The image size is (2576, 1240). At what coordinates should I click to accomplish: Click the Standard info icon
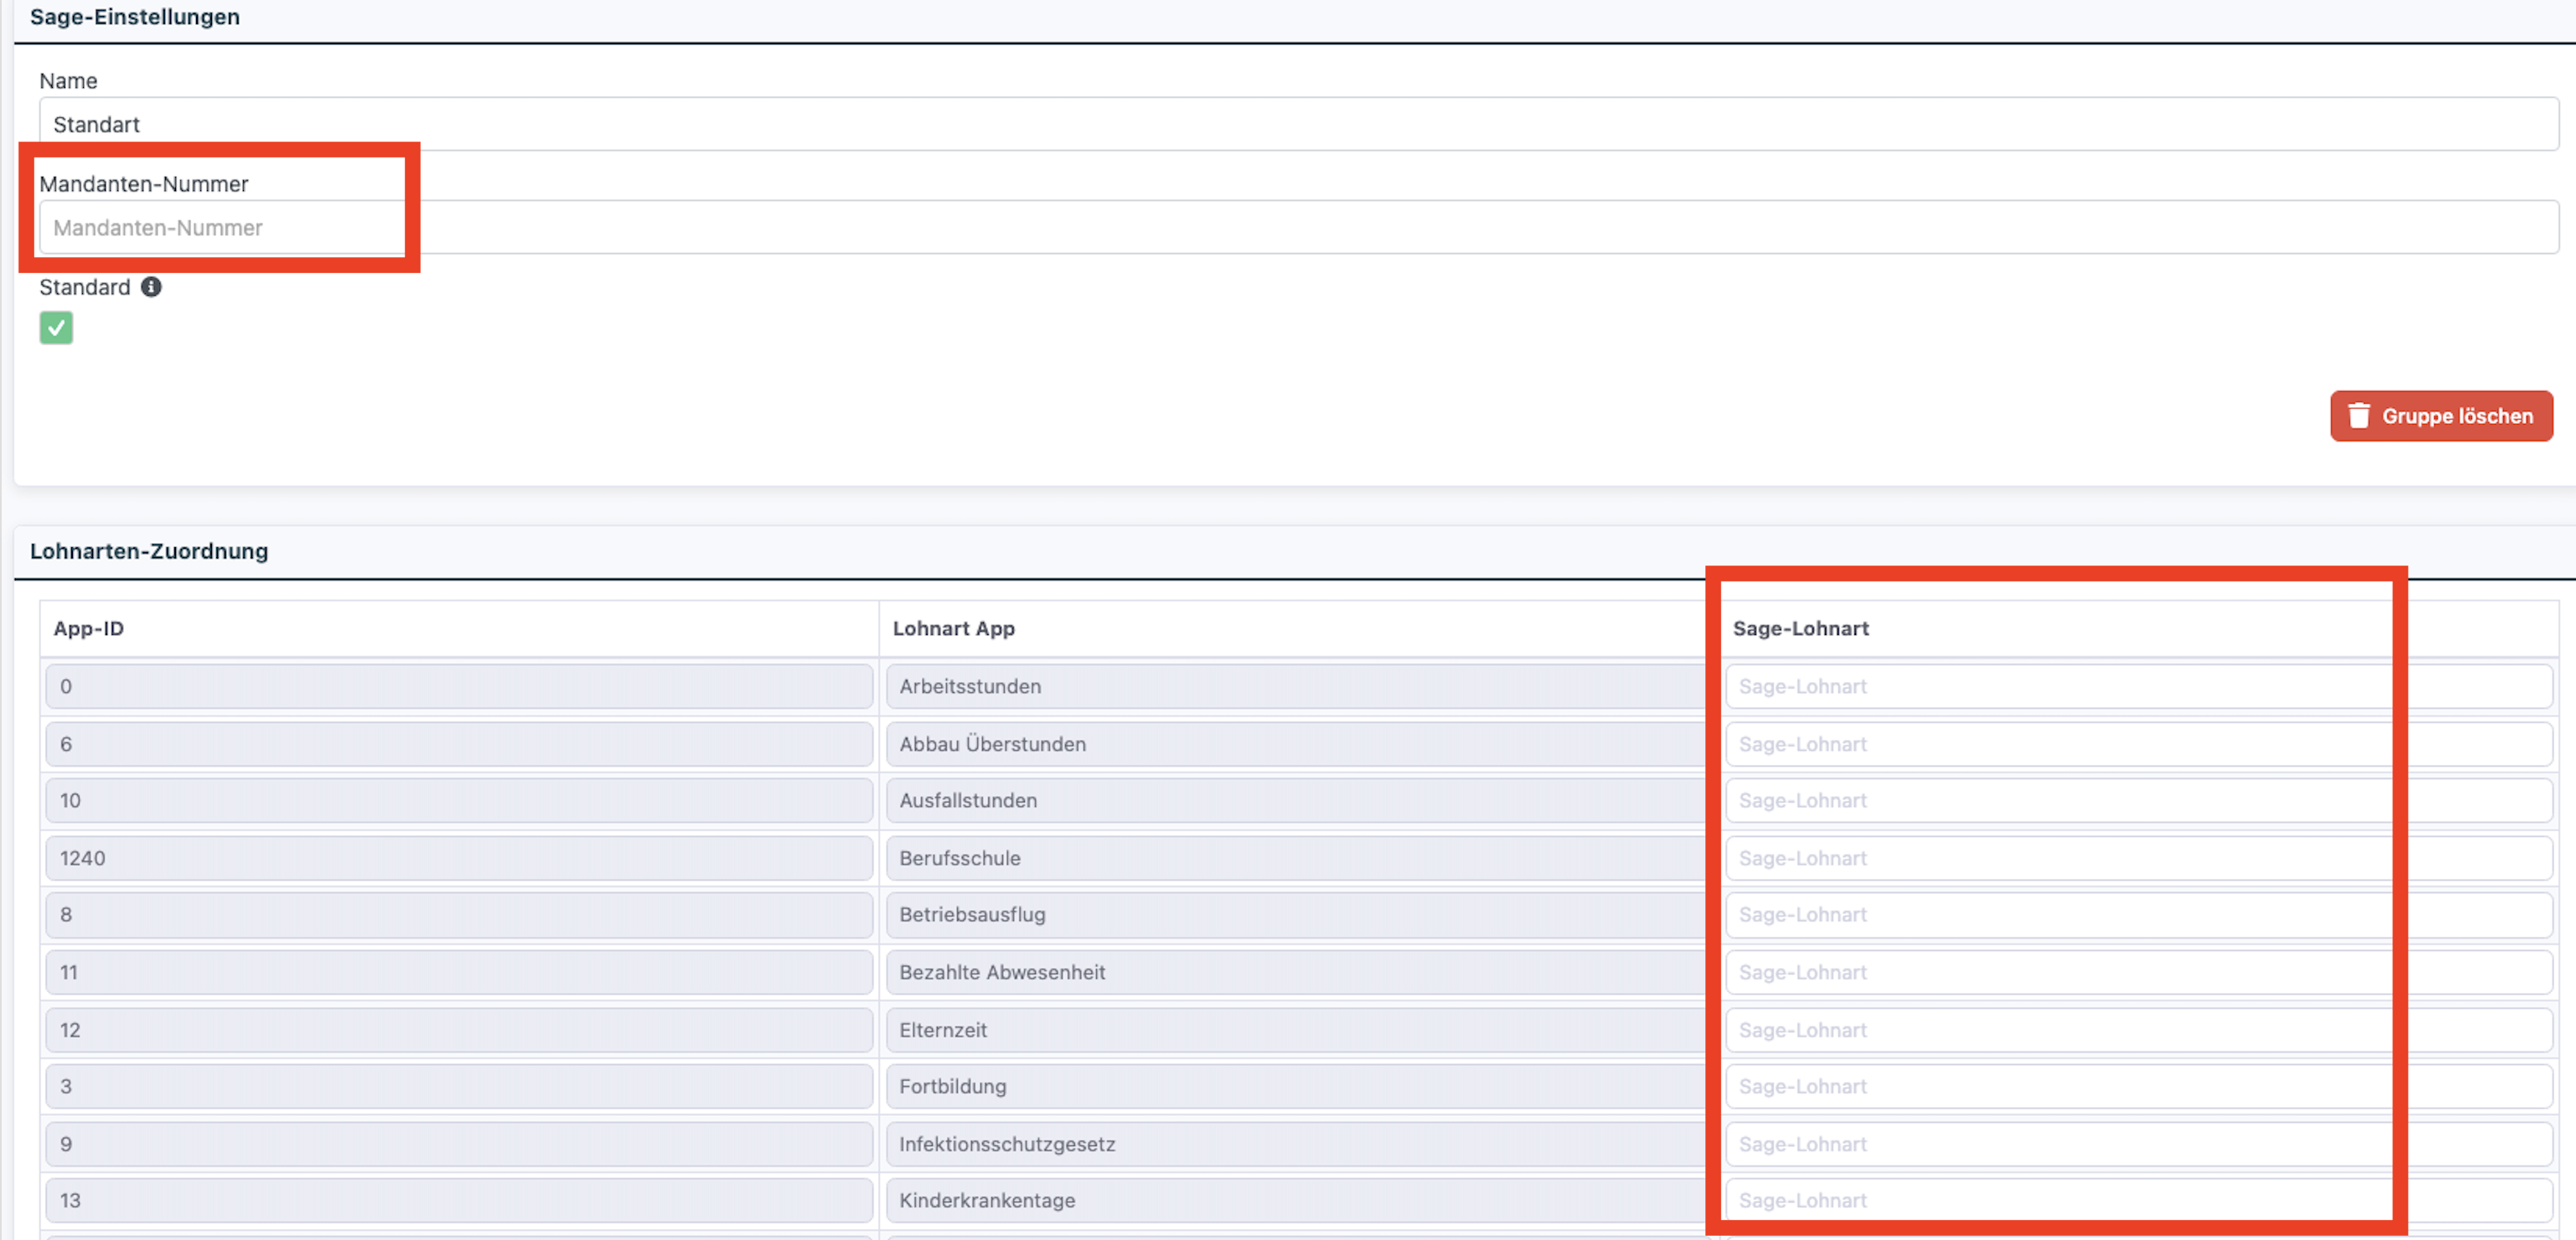pyautogui.click(x=151, y=287)
